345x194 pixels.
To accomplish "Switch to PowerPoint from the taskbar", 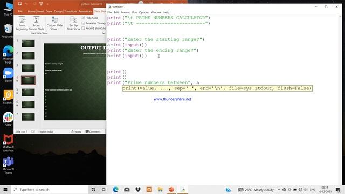I will tap(171, 189).
